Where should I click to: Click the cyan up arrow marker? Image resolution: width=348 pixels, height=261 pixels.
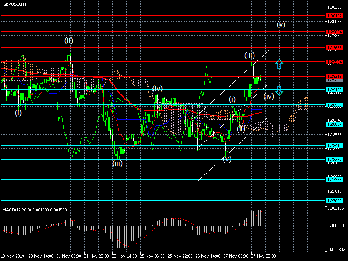point(279,65)
